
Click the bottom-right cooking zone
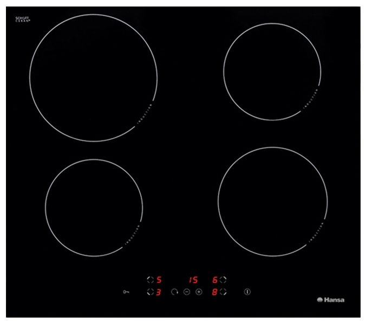point(272,201)
